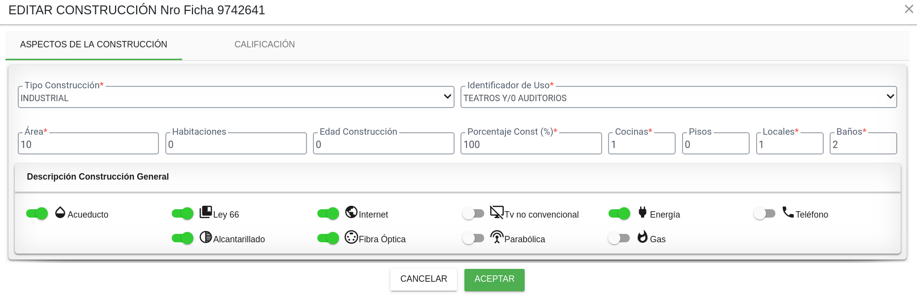Viewport: 917px width, 301px height.
Task: Select the Baños input field
Action: point(863,144)
